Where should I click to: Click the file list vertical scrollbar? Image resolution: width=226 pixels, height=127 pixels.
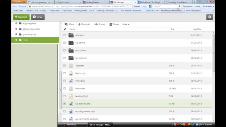pyautogui.click(x=213, y=53)
